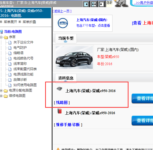
Task: Collapse the 序言 tree node
Action: tap(1, 37)
